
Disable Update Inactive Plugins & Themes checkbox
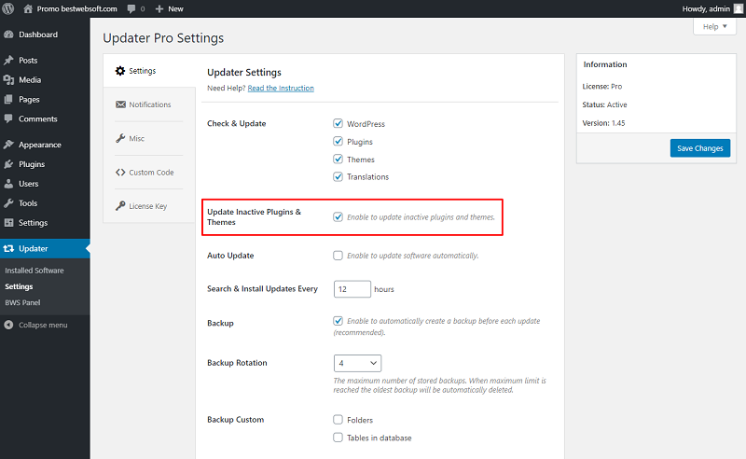(338, 216)
